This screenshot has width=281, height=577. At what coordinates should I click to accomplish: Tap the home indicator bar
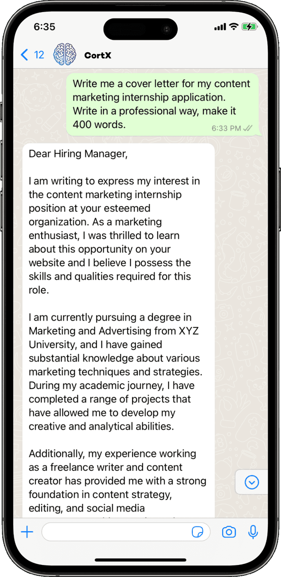(140, 561)
